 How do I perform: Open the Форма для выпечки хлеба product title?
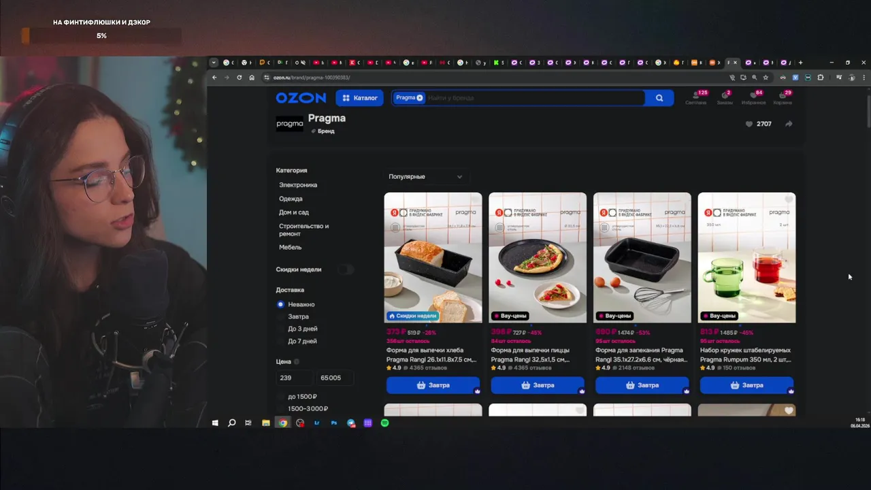(x=431, y=355)
